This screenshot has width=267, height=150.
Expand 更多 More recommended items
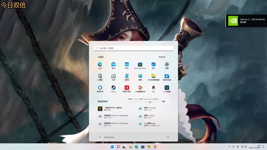pyautogui.click(x=165, y=101)
